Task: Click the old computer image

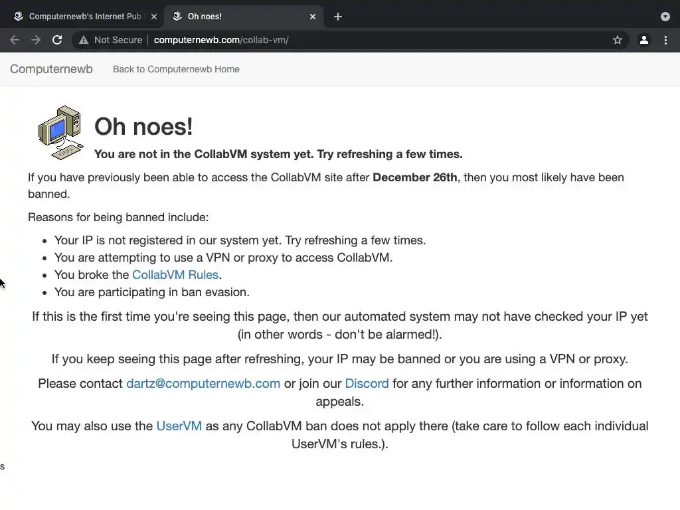Action: pyautogui.click(x=60, y=132)
